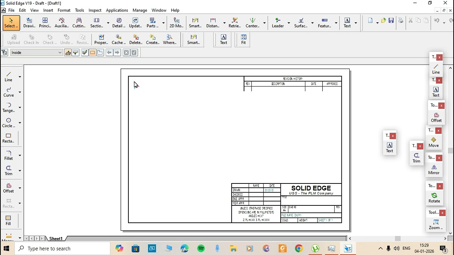Open Spotify from the taskbar
This screenshot has width=454, height=255.
coord(201,249)
